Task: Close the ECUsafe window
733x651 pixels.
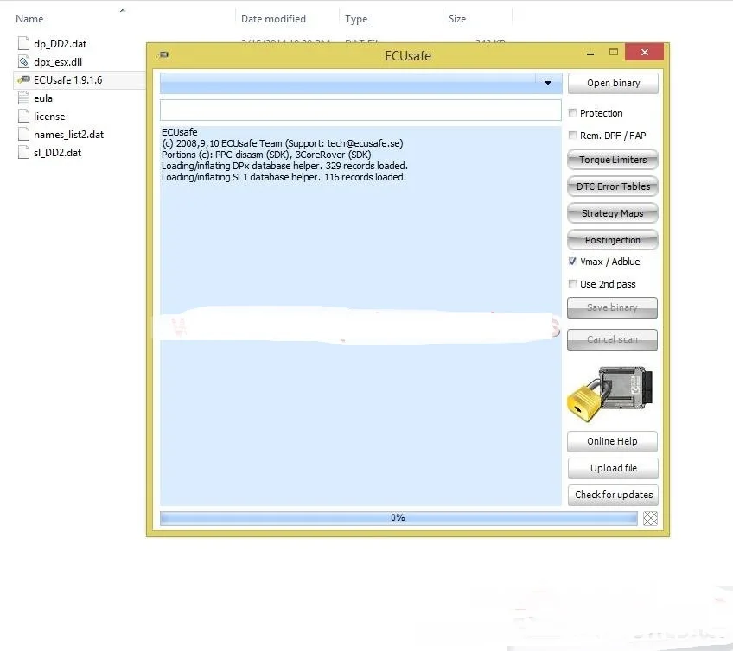Action: tap(644, 53)
